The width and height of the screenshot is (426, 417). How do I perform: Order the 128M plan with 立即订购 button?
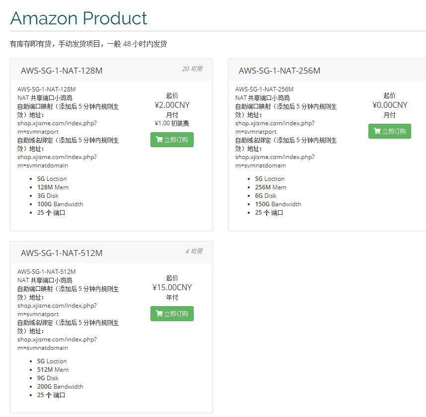[172, 140]
